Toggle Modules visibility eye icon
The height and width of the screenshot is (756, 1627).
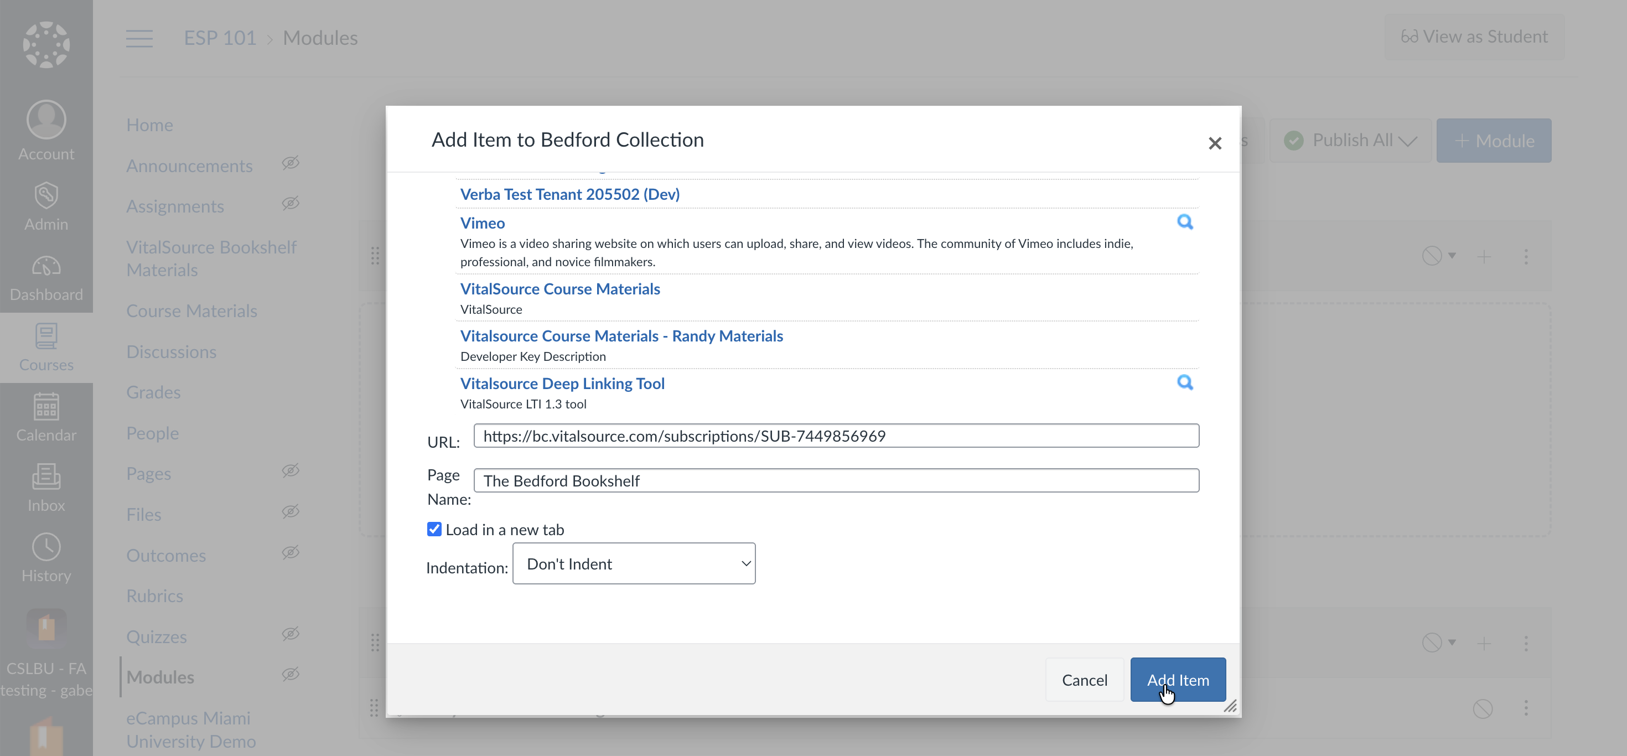291,675
